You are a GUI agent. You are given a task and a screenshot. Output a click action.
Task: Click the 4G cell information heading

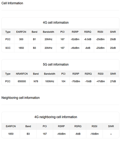pyautogui.click(x=56, y=23)
